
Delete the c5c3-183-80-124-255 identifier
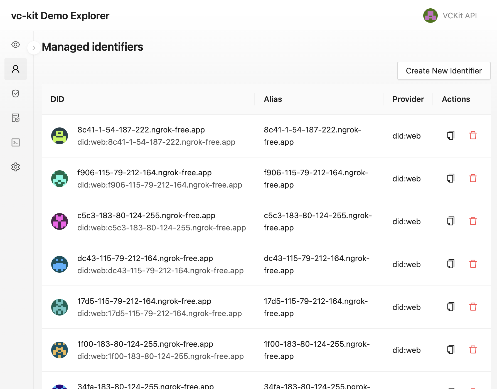(x=473, y=221)
